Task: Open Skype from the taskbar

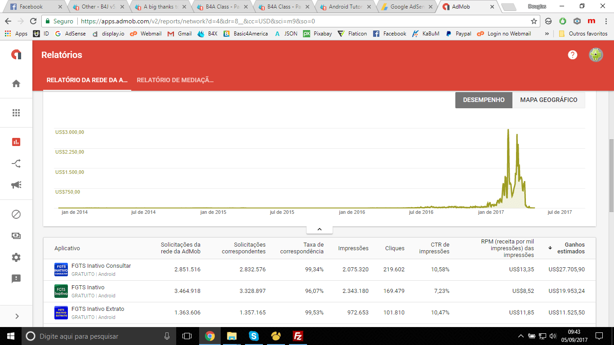Action: click(x=254, y=336)
